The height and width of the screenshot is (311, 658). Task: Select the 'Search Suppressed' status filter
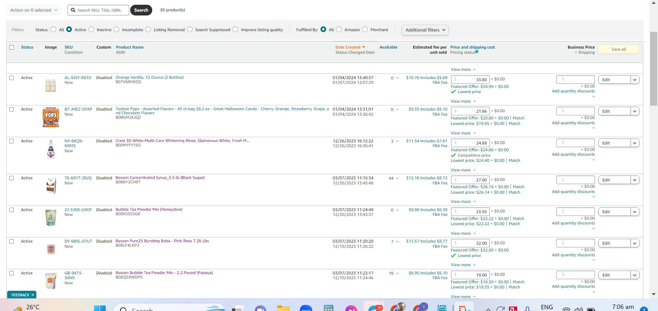coord(190,29)
